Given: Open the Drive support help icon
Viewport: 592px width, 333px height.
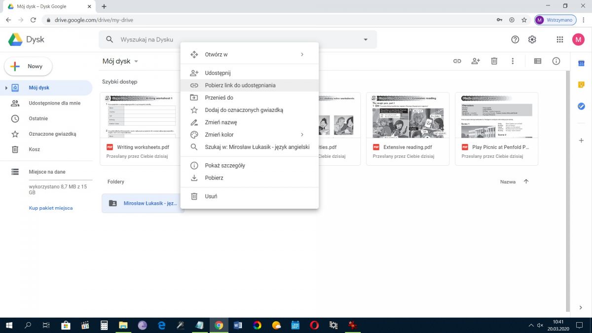Looking at the screenshot, I should (515, 39).
